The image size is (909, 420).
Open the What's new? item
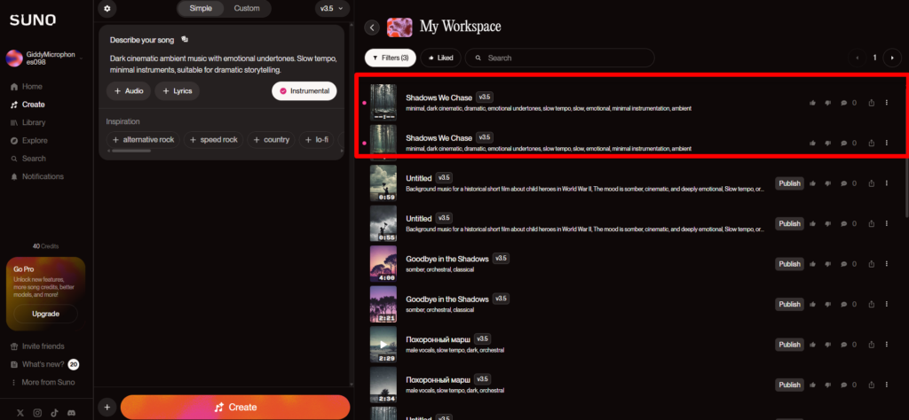tap(44, 364)
